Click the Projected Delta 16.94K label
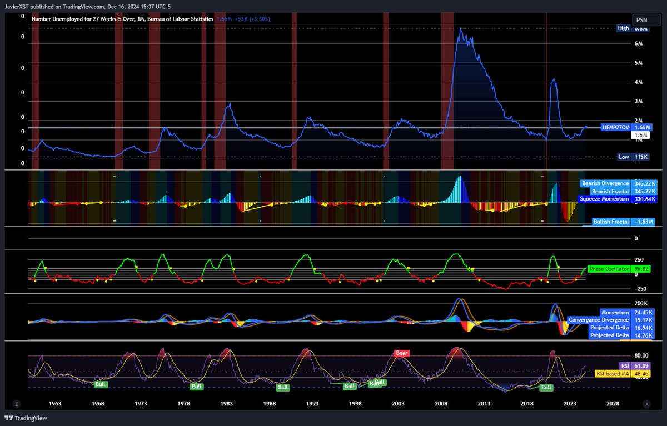667x426 pixels. [622, 328]
